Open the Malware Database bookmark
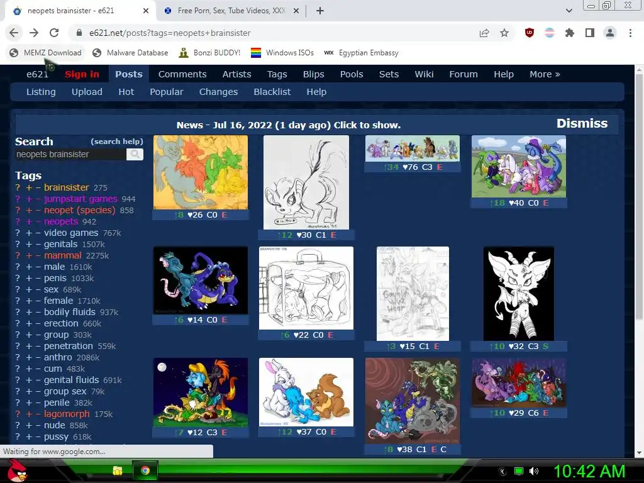Screen dimensions: 644x483 [x=130, y=53]
